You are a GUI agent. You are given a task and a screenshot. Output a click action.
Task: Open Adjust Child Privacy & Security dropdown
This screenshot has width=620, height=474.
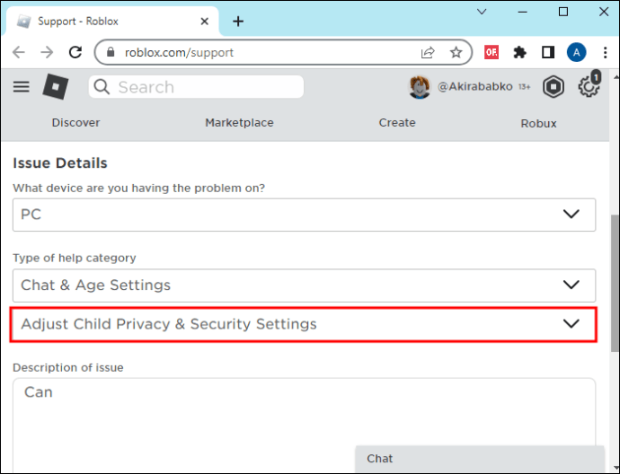tap(304, 324)
